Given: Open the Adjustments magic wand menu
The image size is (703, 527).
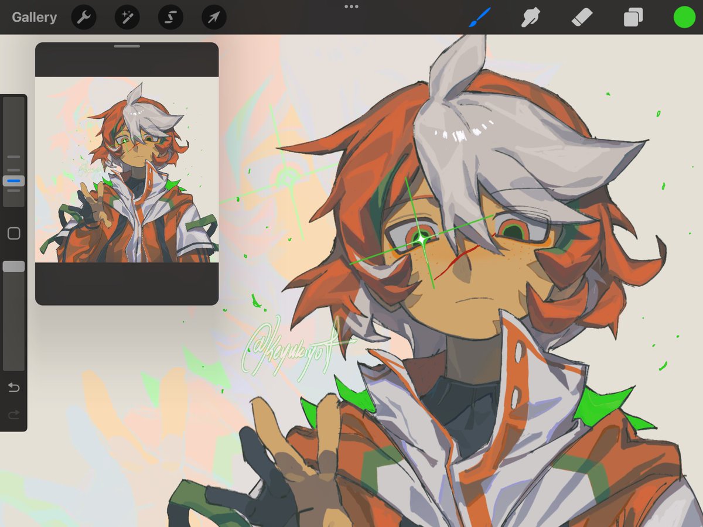Looking at the screenshot, I should pyautogui.click(x=127, y=18).
